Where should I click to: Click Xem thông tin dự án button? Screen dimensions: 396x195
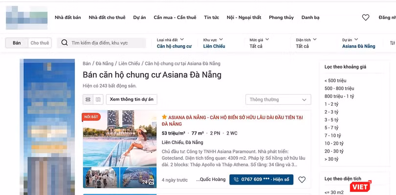tap(132, 99)
